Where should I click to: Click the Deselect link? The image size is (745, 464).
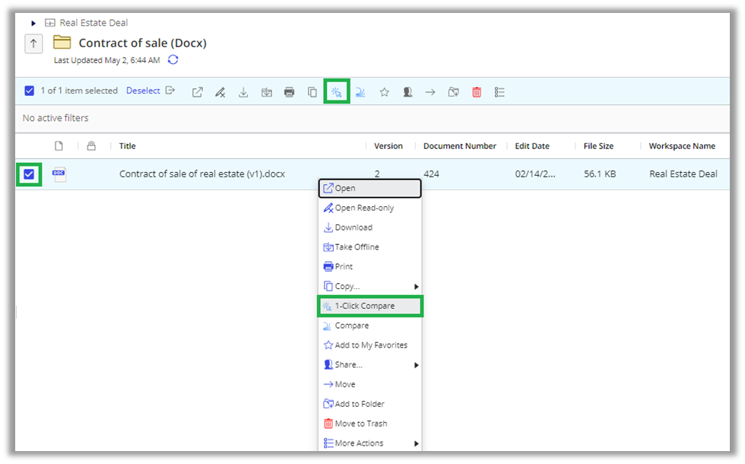[143, 91]
